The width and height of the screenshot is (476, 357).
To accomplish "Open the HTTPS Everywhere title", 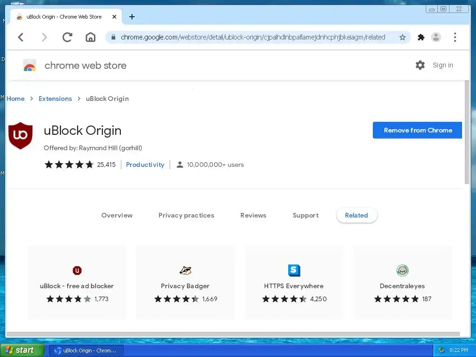I will click(294, 286).
